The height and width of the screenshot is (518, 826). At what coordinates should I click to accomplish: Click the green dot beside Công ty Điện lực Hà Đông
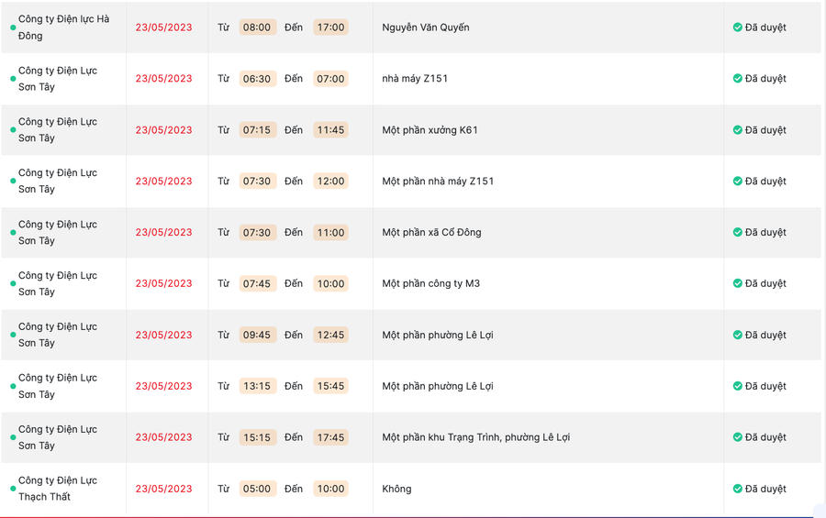(13, 28)
